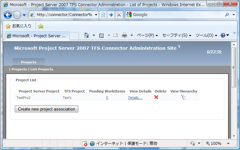The width and height of the screenshot is (240, 150).
Task: Click the read mail icon
Action: point(116,36)
